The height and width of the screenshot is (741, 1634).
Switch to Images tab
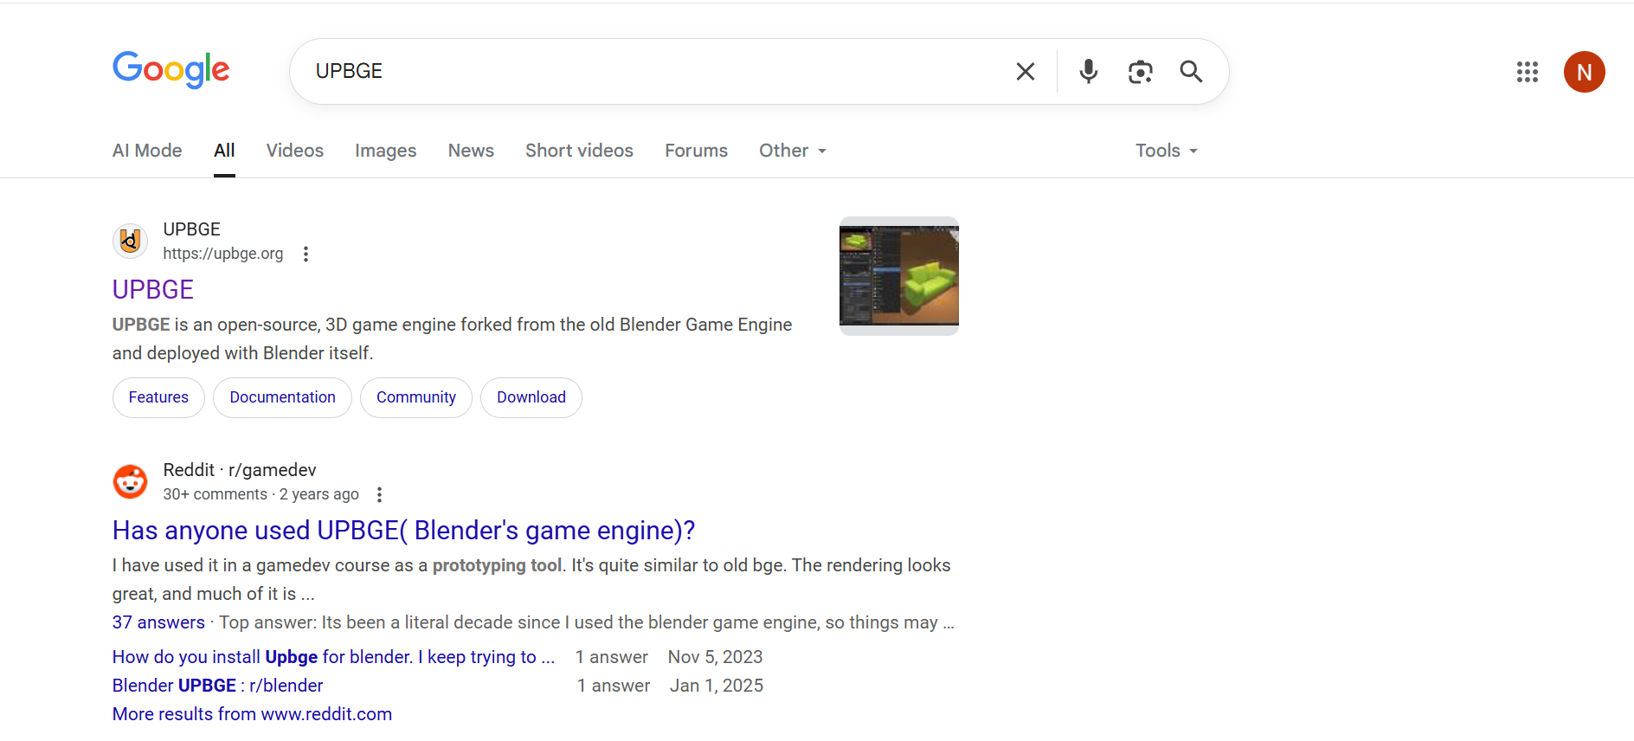386,151
